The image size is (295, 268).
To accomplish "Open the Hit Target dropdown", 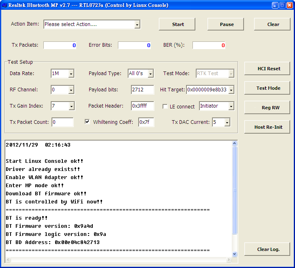I will [x=231, y=90].
